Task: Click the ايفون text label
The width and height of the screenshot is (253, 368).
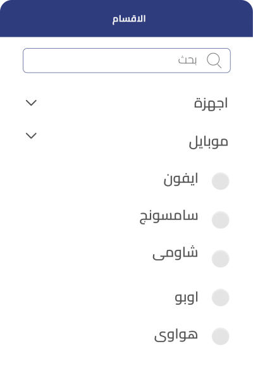Action: (x=181, y=180)
